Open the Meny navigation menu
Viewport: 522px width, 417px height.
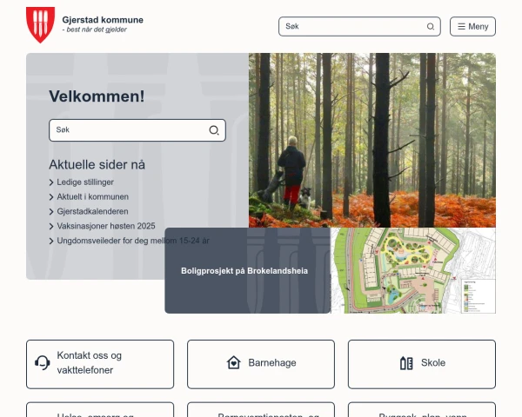click(x=472, y=27)
